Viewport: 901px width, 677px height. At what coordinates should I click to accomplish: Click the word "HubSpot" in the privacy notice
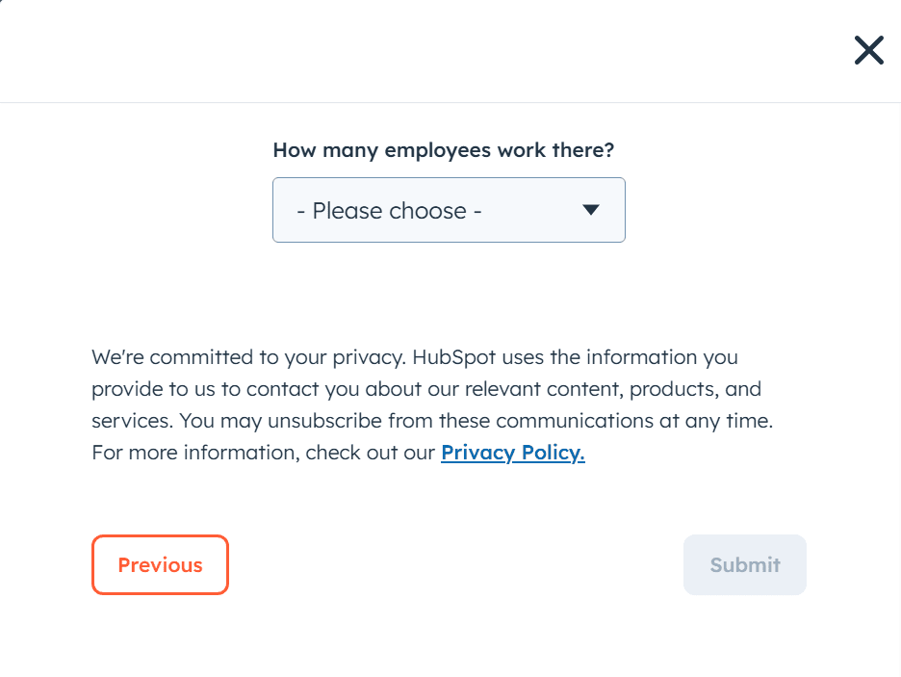[x=449, y=357]
